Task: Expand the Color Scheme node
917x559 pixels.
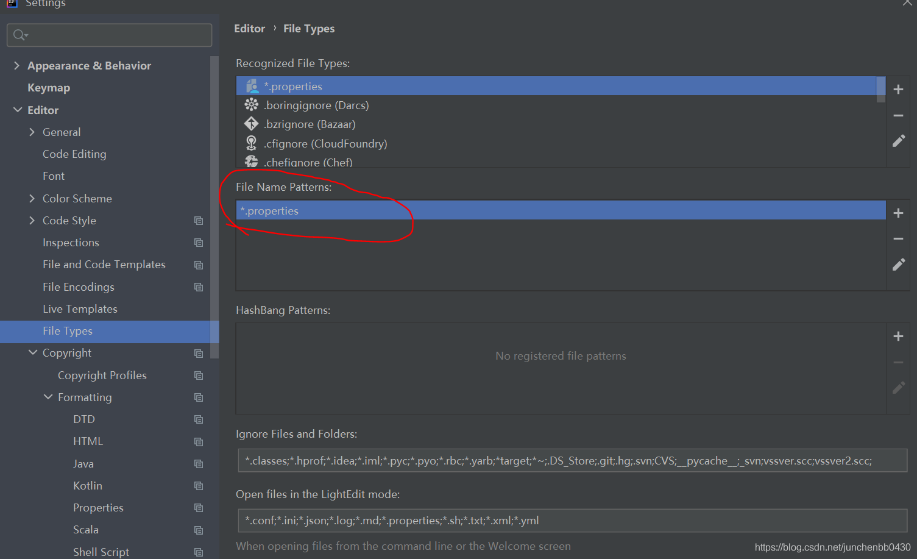Action: tap(32, 198)
